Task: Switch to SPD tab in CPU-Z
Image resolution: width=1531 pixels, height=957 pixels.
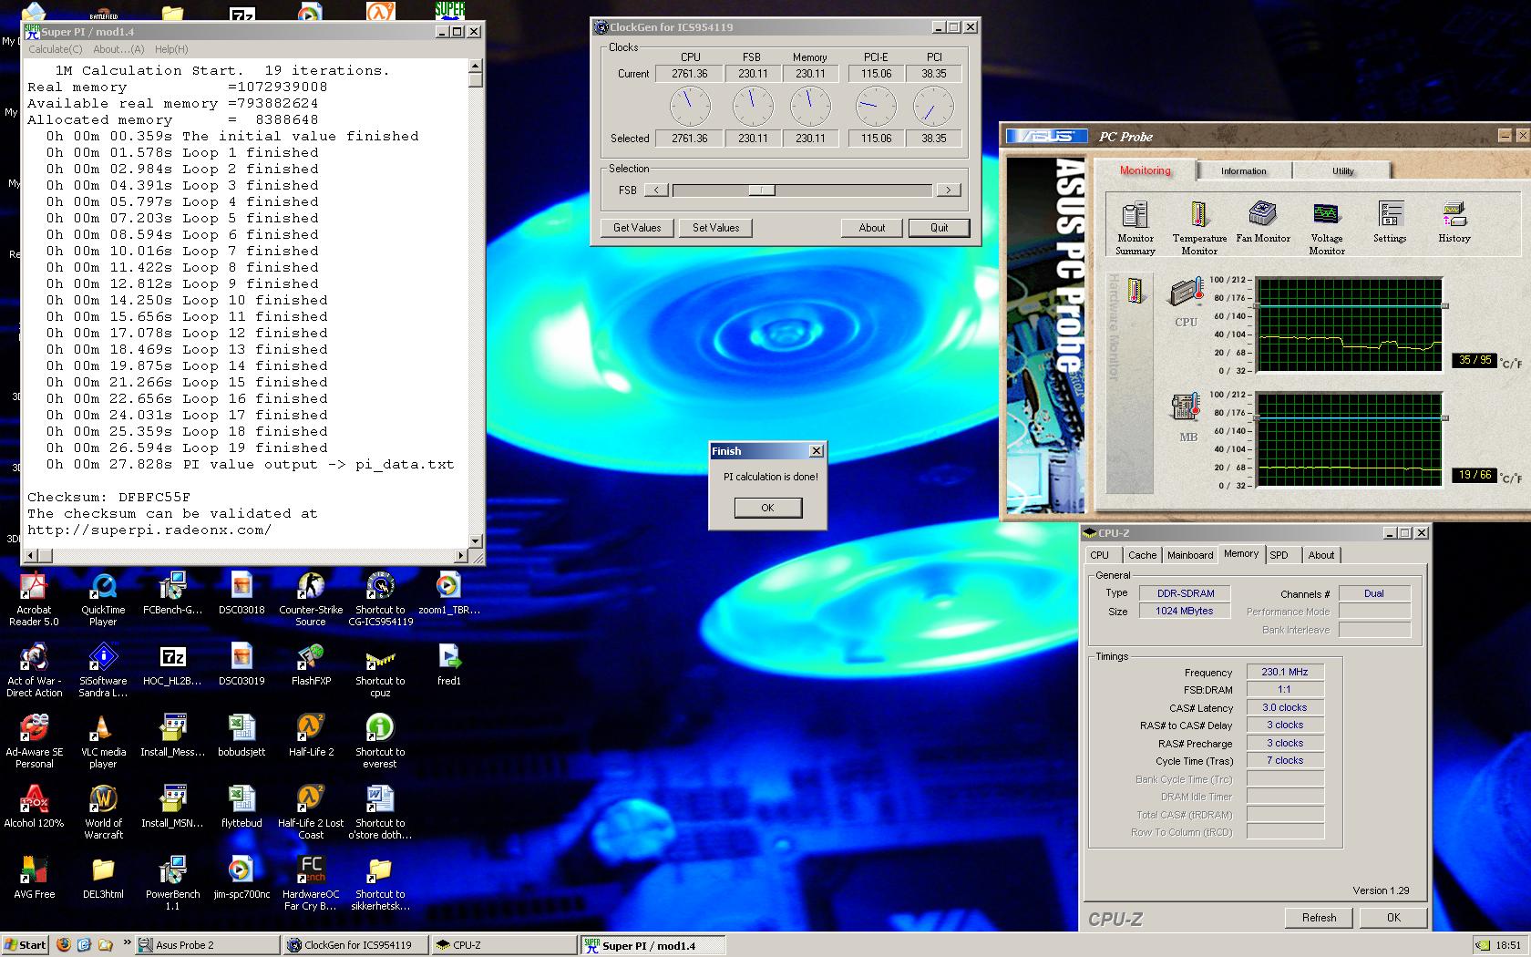Action: pyautogui.click(x=1279, y=555)
